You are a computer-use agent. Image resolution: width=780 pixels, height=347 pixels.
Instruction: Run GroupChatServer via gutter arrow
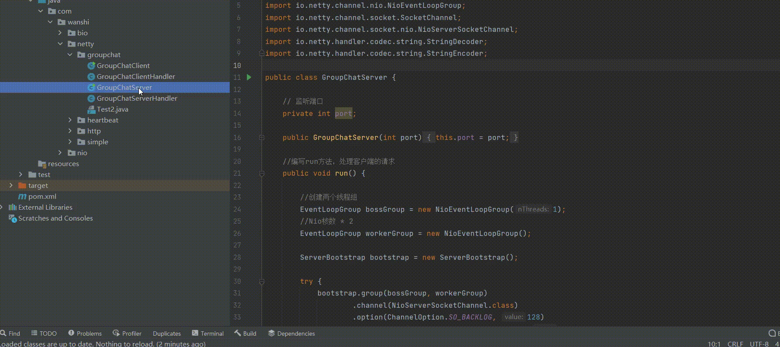click(249, 77)
